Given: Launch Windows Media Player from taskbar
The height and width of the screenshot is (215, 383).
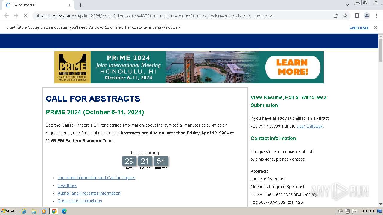Looking at the screenshot, I should (x=44, y=211).
